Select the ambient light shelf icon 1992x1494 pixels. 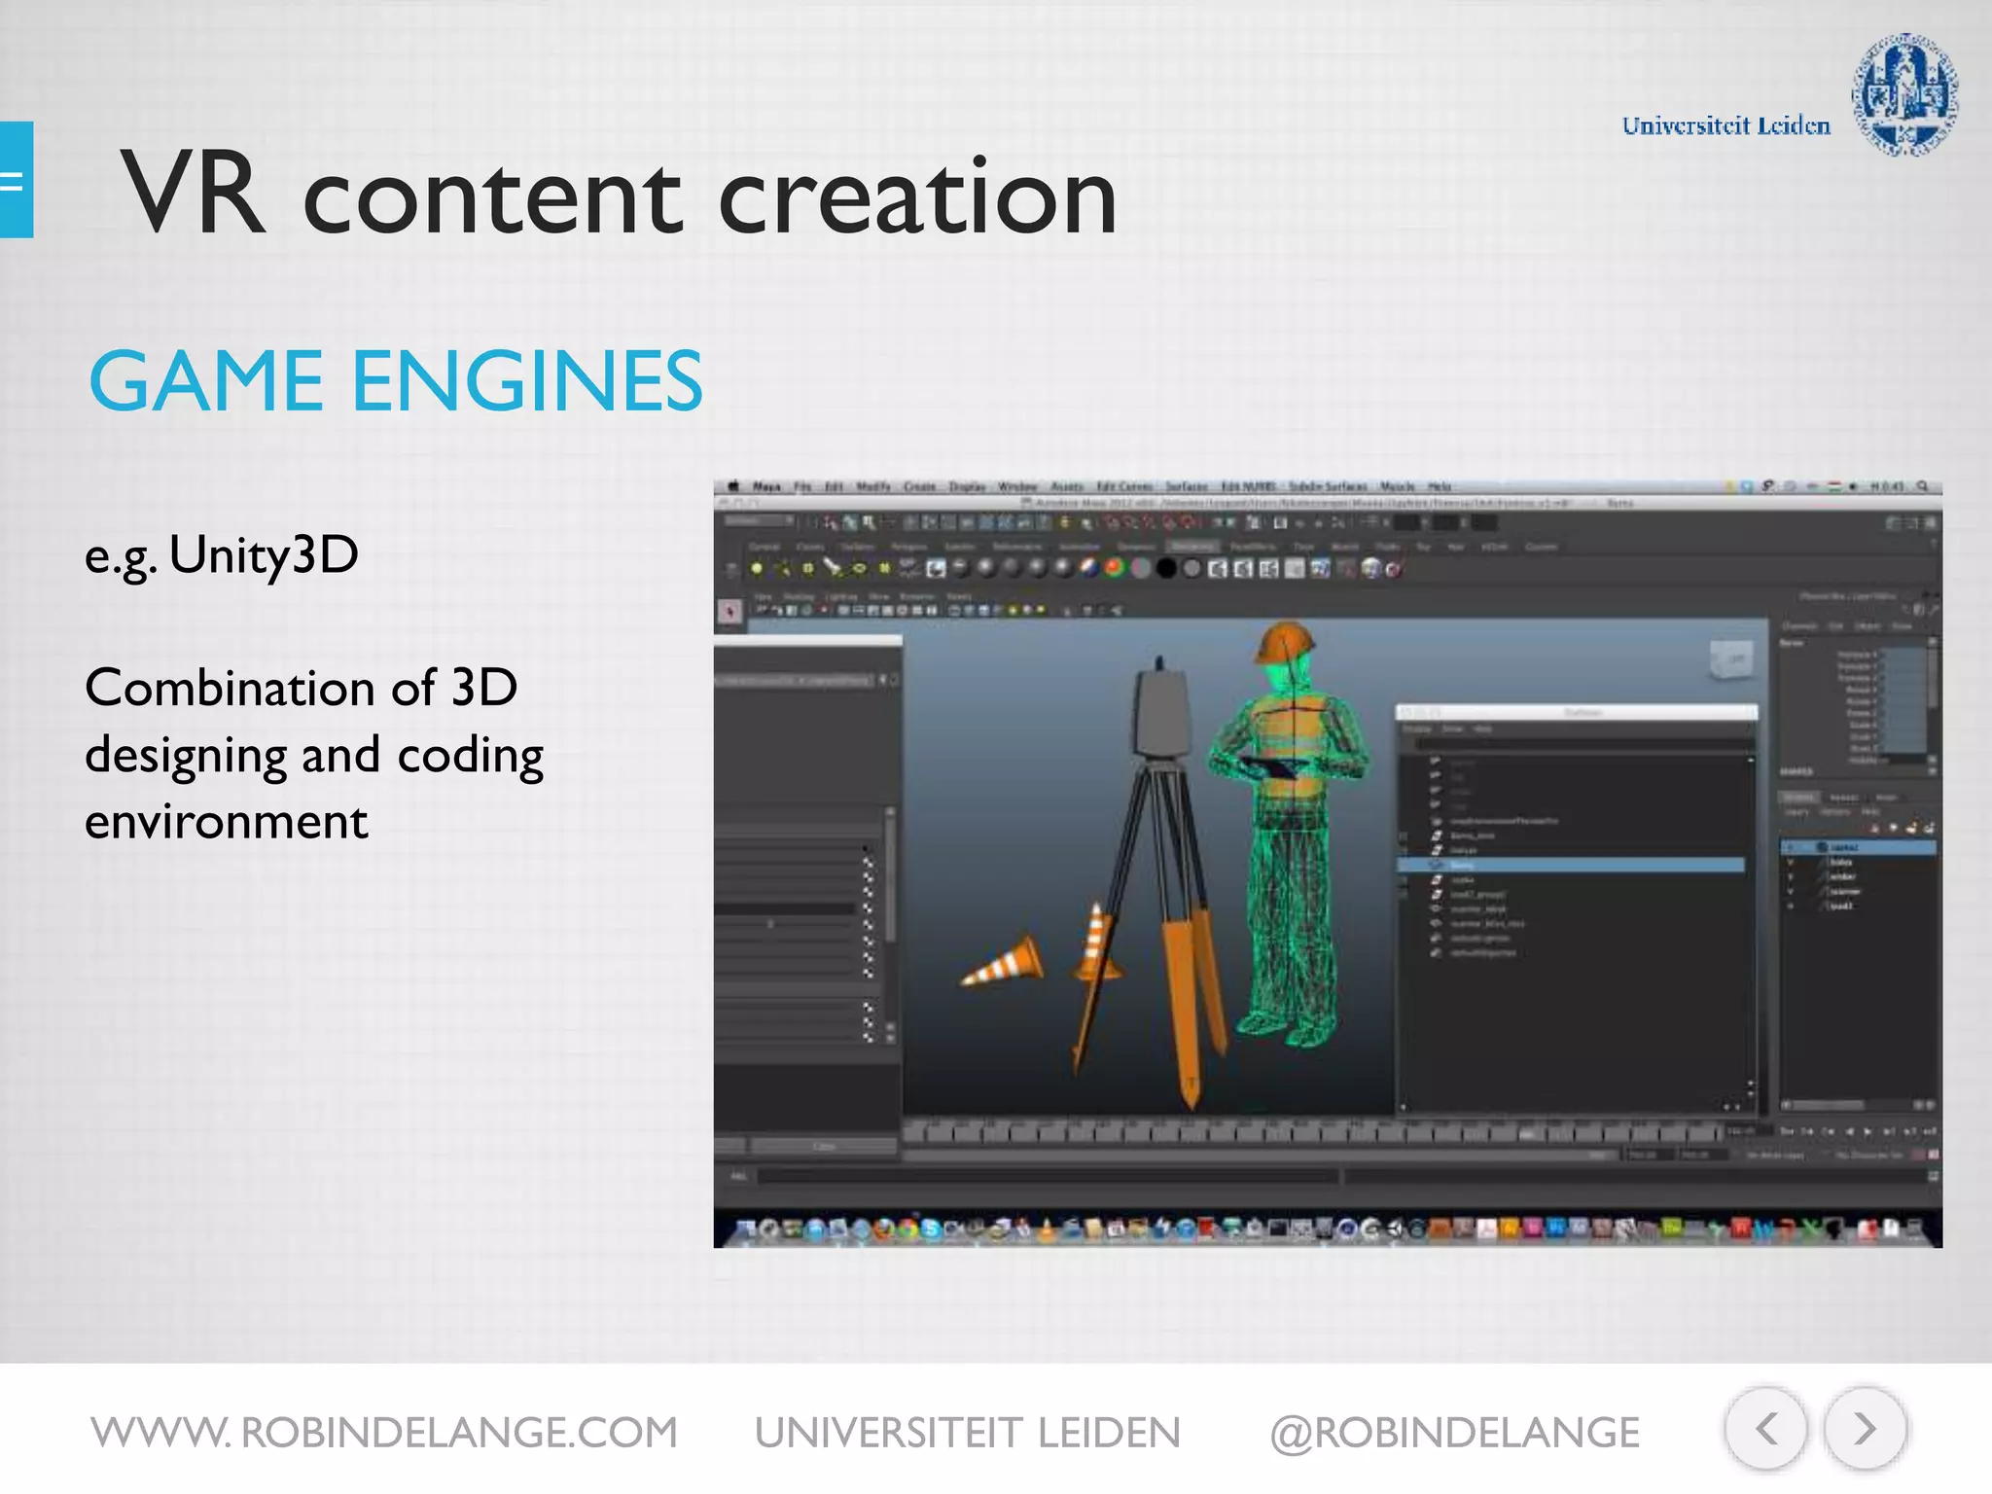pos(757,568)
